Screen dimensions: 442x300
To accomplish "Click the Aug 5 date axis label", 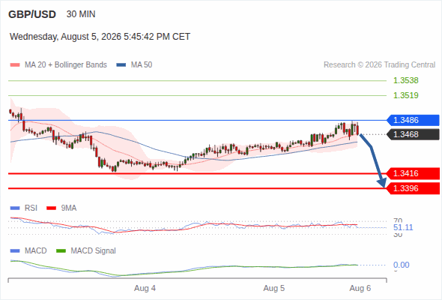I will pyautogui.click(x=274, y=289).
